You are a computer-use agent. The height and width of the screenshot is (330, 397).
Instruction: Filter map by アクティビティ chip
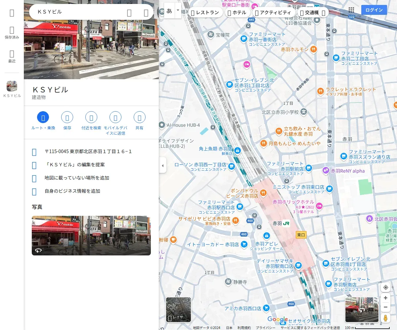click(x=273, y=13)
